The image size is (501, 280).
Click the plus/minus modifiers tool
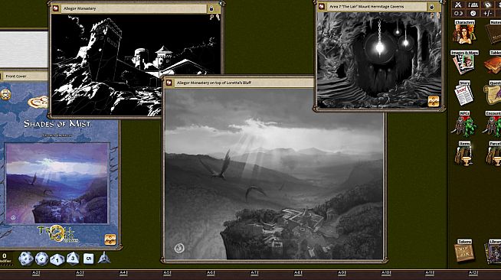487,13
